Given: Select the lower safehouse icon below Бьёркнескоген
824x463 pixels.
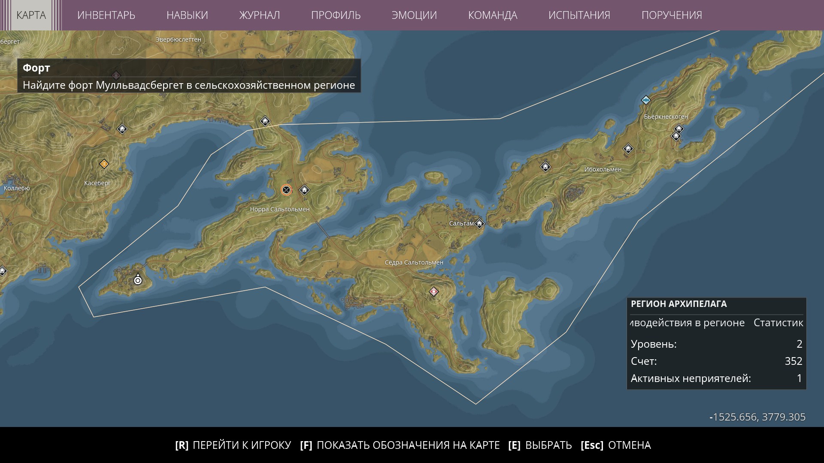Looking at the screenshot, I should pos(676,136).
